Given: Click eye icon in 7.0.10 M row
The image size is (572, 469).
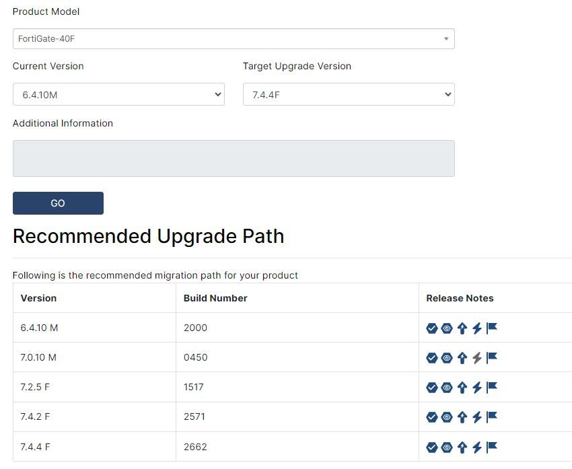Looking at the screenshot, I should (447, 358).
